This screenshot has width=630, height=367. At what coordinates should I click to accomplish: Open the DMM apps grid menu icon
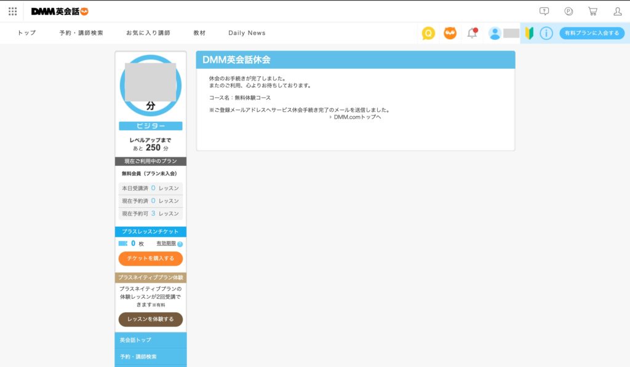tap(12, 11)
